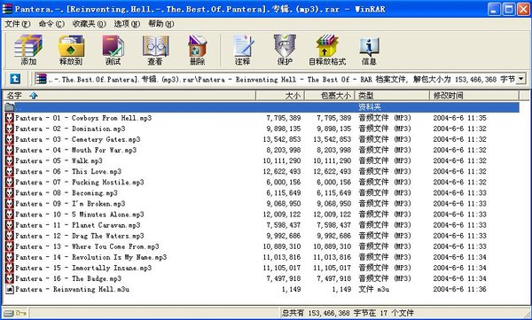Screen dimensions: 532x320
Task: Click WinRAR icon in the title bar
Action: [x=7, y=9]
